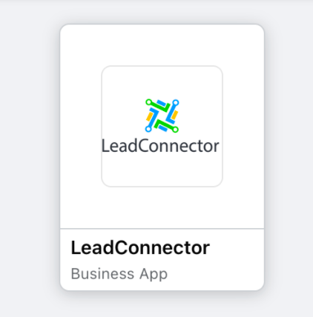Click the LeadConnector pinwheel logo icon
This screenshot has height=317, width=313.
coord(162,116)
